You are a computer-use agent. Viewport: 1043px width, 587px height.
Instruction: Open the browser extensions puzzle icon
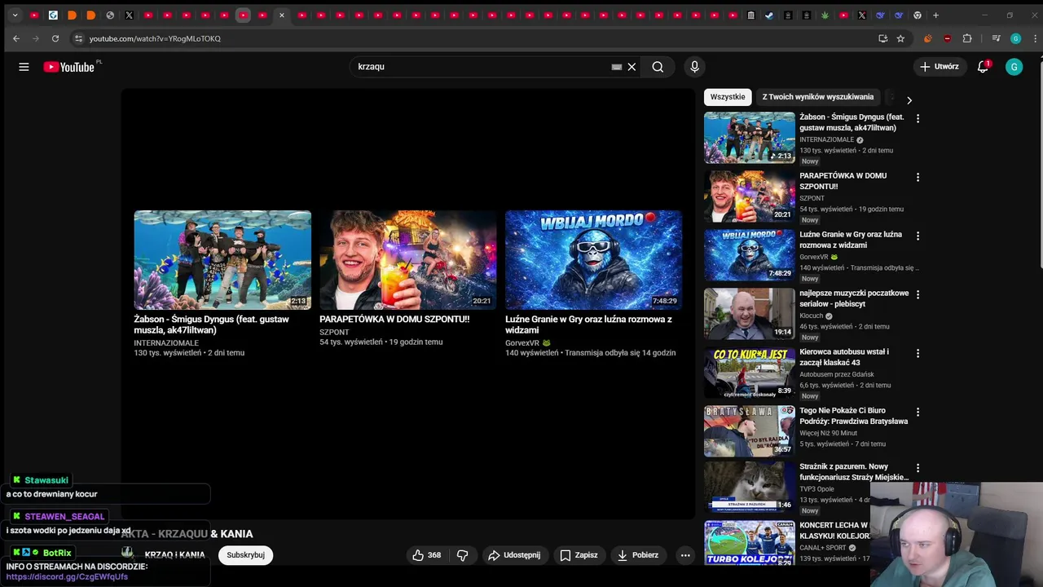(967, 38)
